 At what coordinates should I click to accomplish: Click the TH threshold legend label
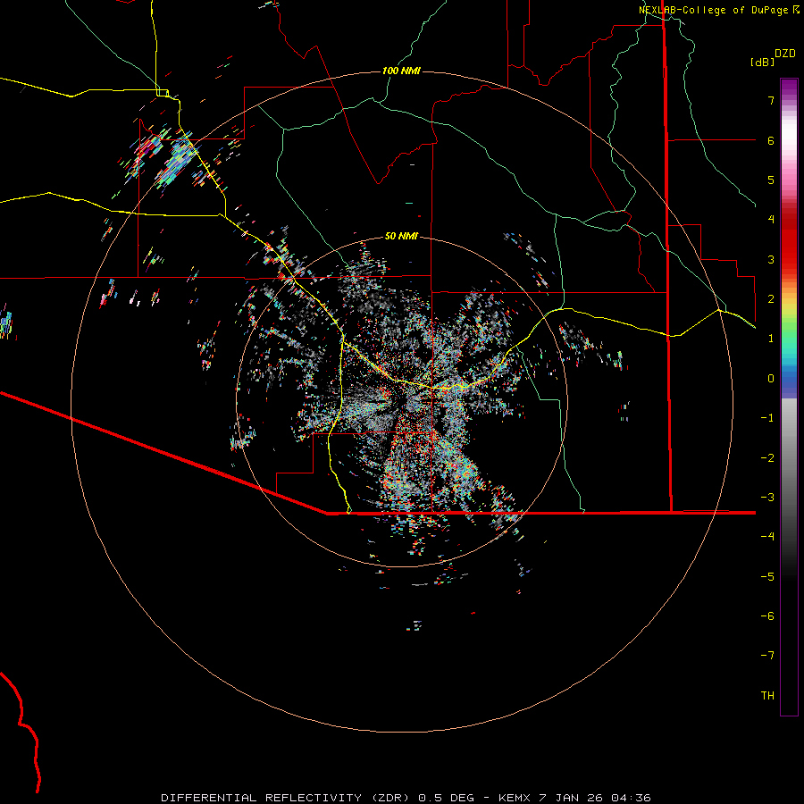coord(767,696)
